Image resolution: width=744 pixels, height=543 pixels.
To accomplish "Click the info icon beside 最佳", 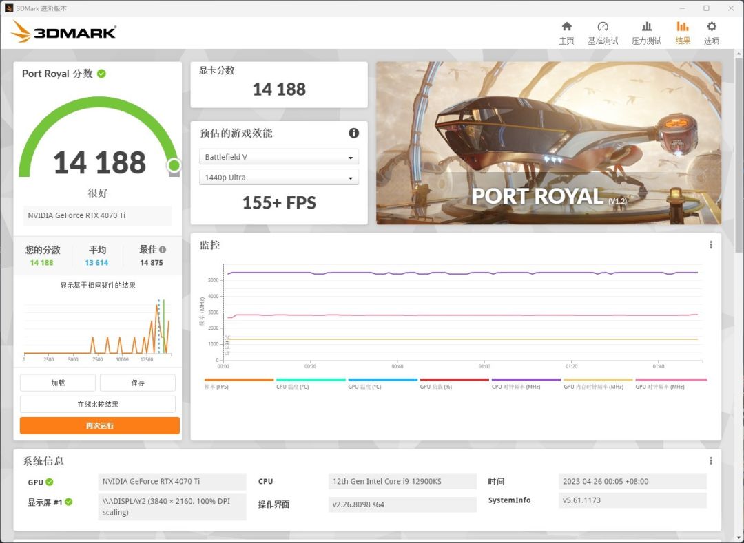I will click(x=163, y=249).
